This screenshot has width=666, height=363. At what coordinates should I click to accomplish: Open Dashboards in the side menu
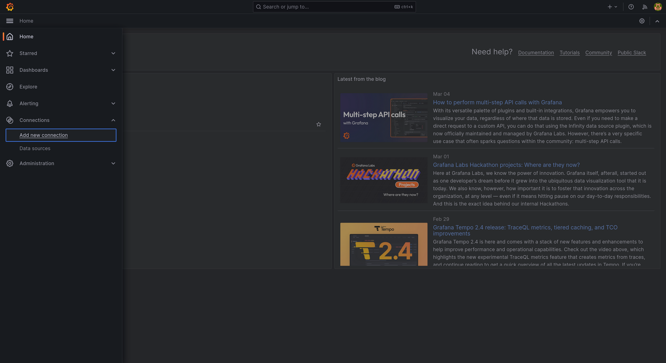tap(34, 70)
